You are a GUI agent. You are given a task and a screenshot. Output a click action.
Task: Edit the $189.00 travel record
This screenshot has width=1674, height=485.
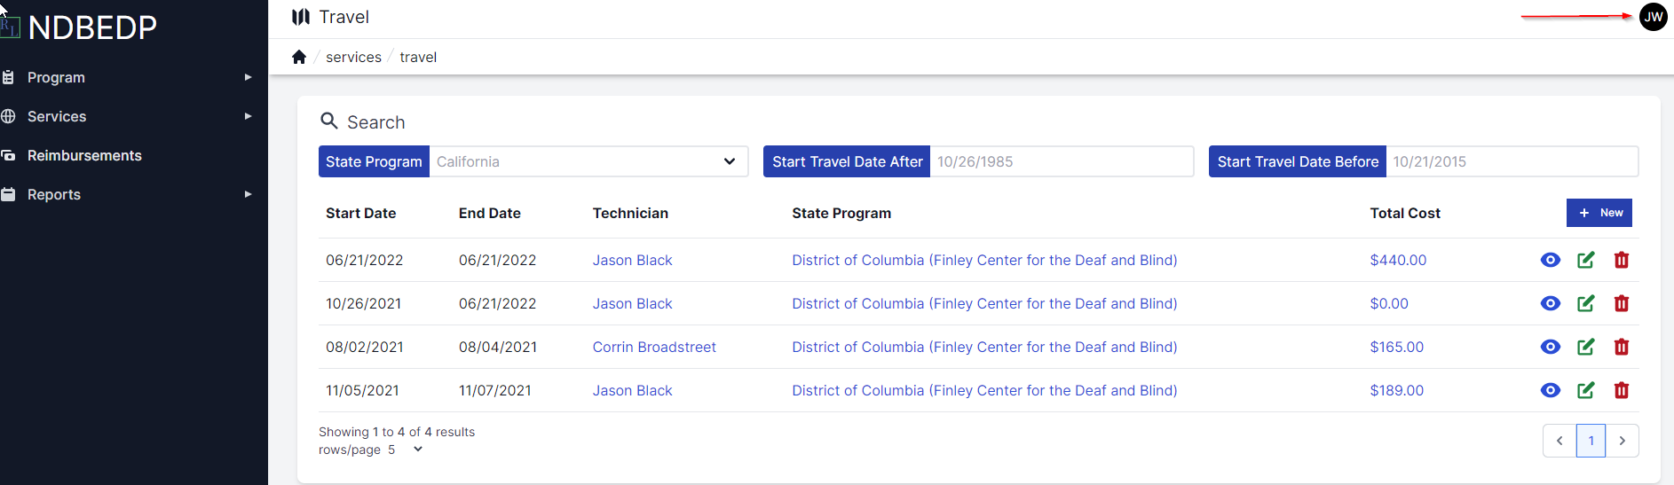pyautogui.click(x=1585, y=390)
